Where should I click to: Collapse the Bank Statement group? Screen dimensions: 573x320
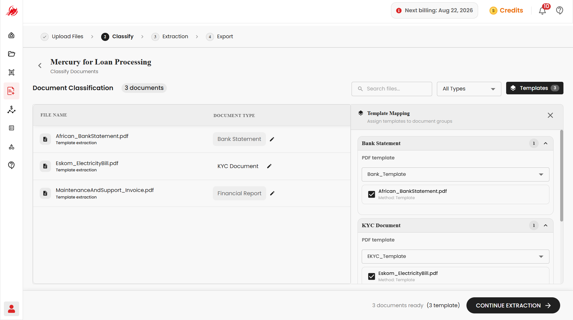coord(546,143)
